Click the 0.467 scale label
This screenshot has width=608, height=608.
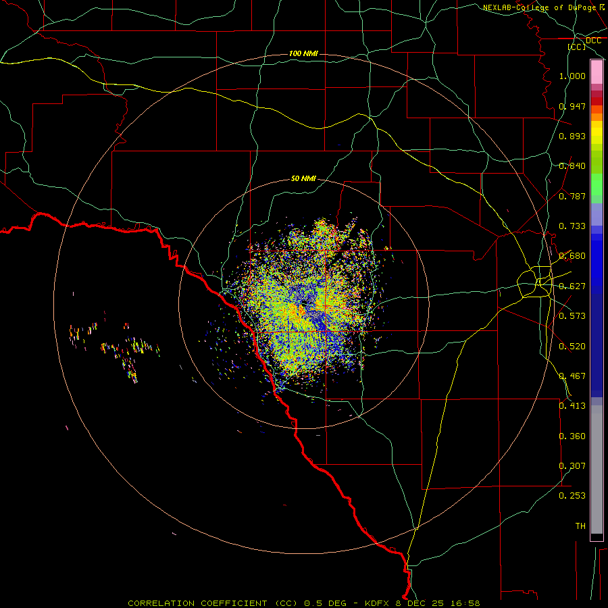coord(572,376)
